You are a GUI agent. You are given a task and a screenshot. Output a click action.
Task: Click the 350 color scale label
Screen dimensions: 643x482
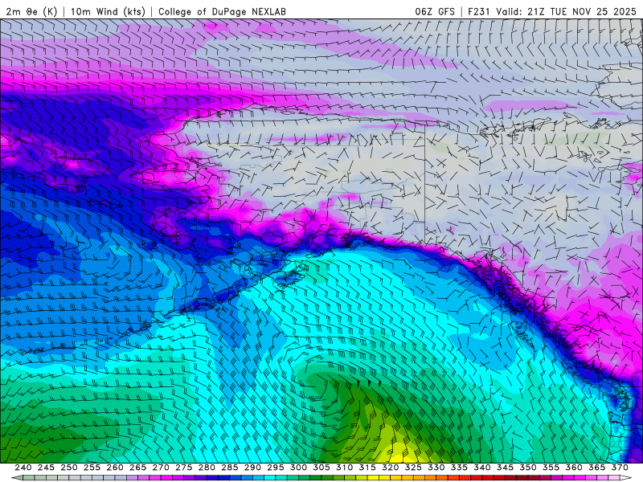528,468
